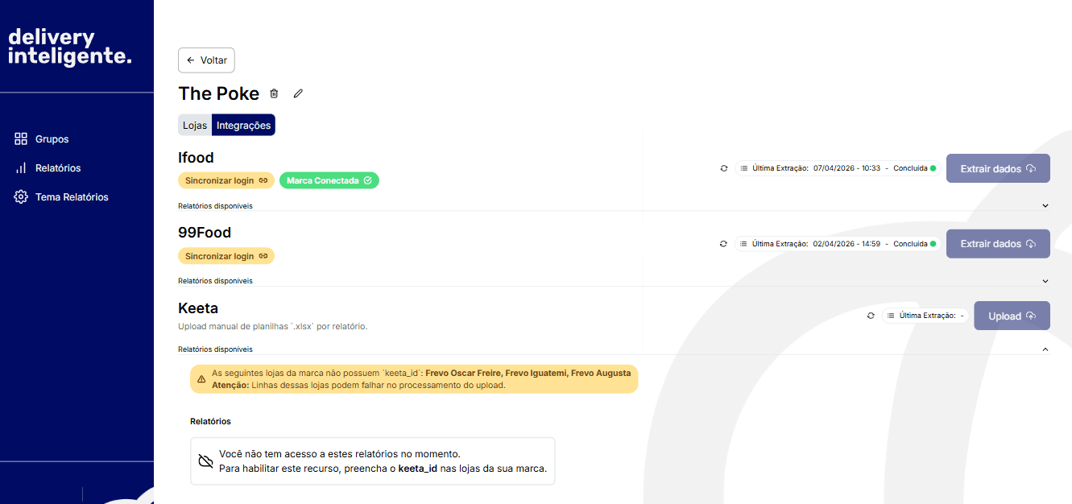Refresh Keeta extraction status icon
1072x504 pixels.
(x=871, y=316)
